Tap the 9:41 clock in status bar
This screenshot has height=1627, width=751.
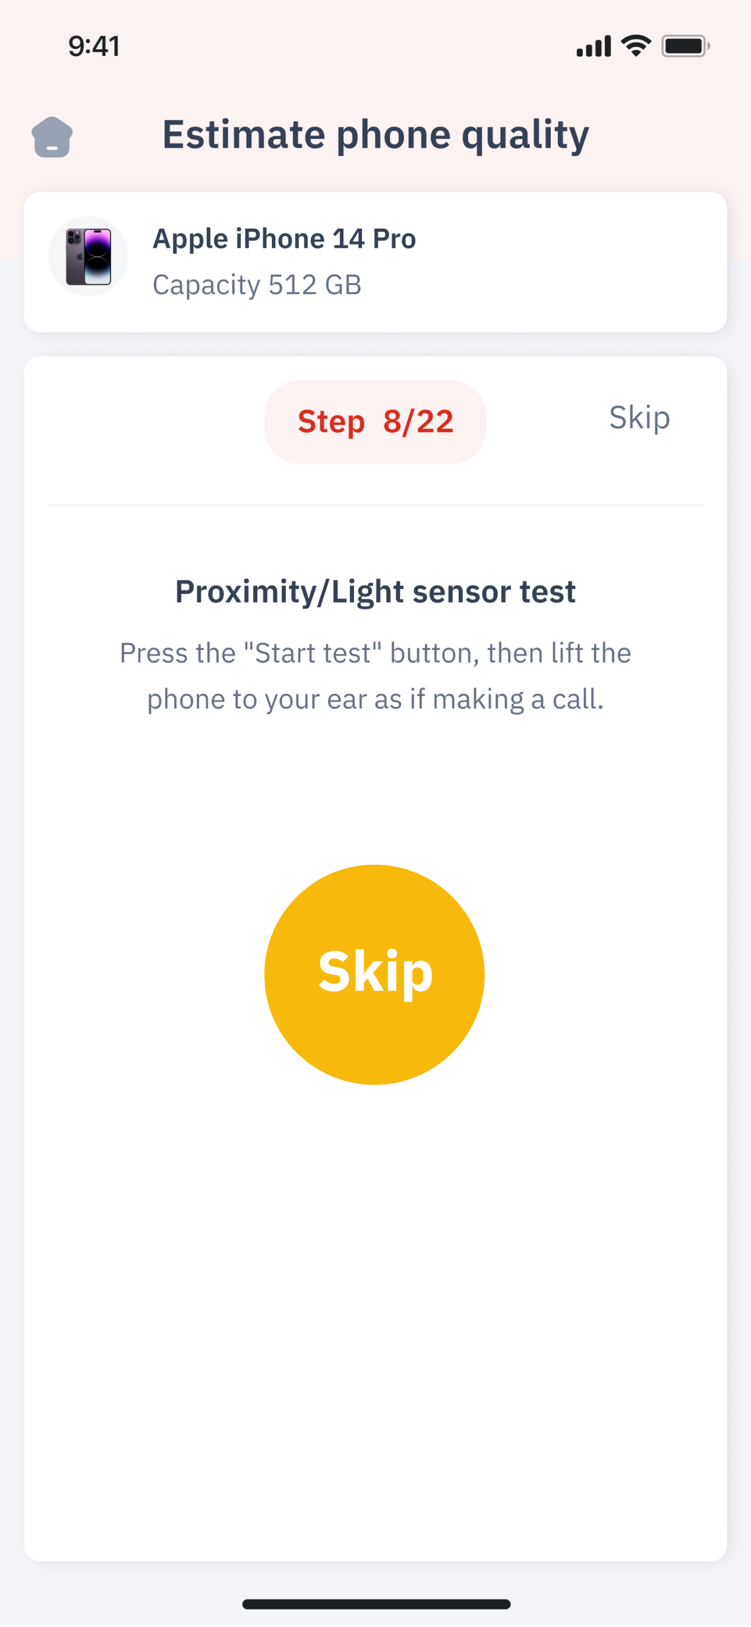click(94, 46)
